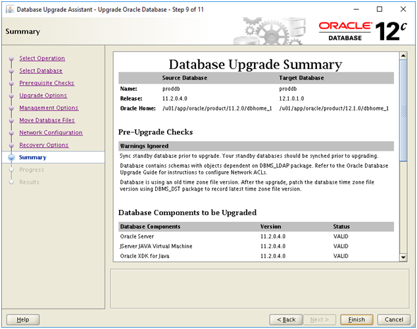Click the disabled Progress step
417x329 pixels.
click(32, 170)
